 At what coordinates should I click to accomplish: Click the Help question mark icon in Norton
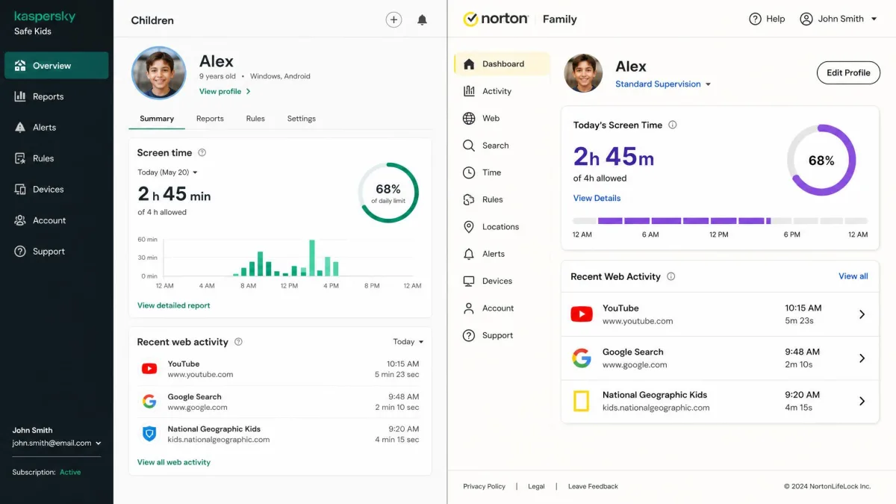pos(755,19)
